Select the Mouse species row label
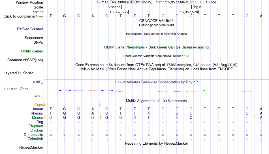Image resolution: width=269 pixels, height=154 pixels. pos(37,118)
